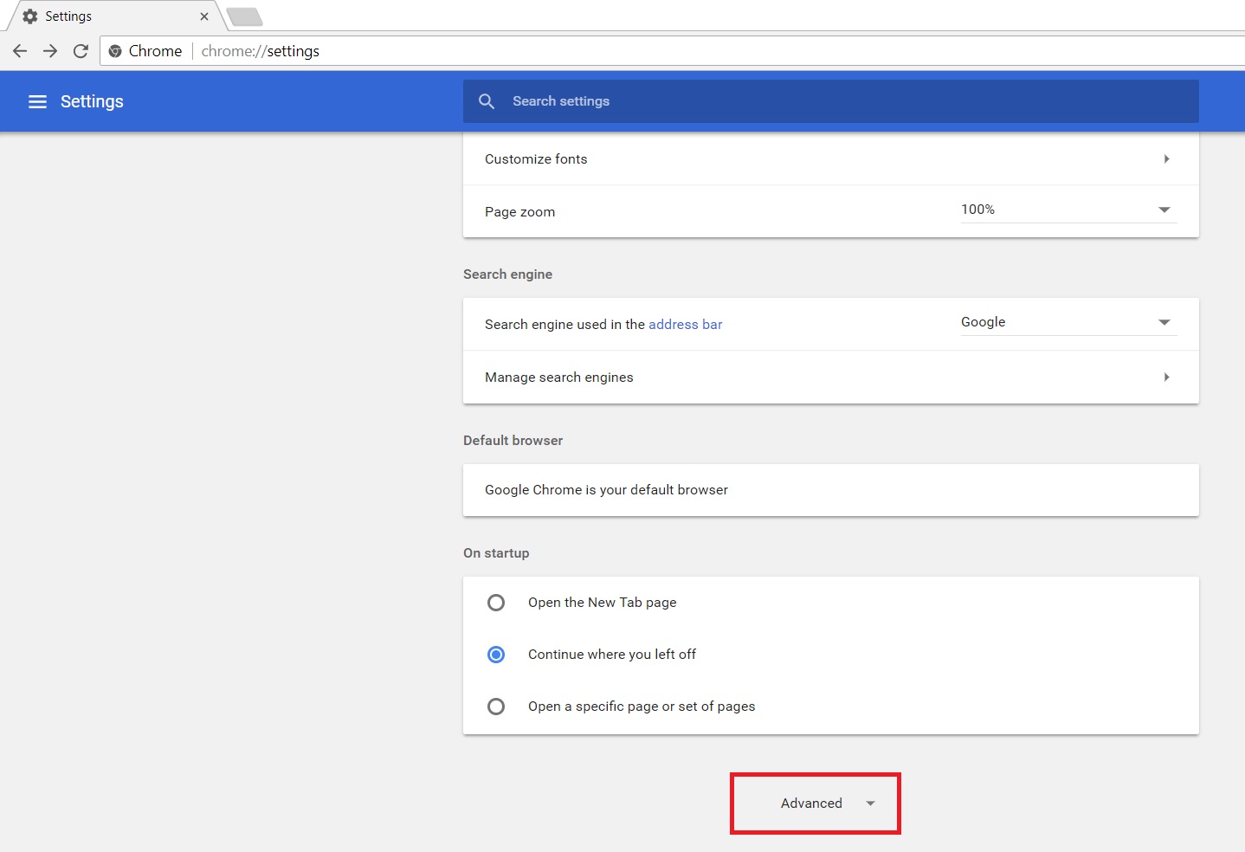Close the Settings tab
Screen dimensions: 1245x852
pos(204,16)
